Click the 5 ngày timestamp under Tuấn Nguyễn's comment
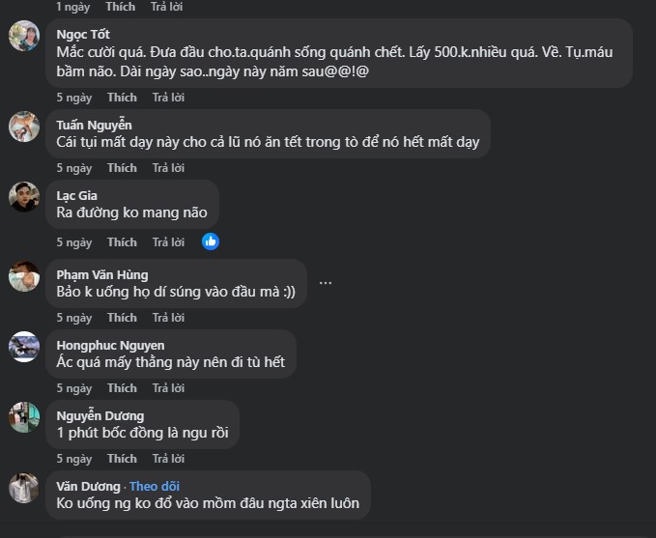Image resolution: width=656 pixels, height=538 pixels. (73, 168)
